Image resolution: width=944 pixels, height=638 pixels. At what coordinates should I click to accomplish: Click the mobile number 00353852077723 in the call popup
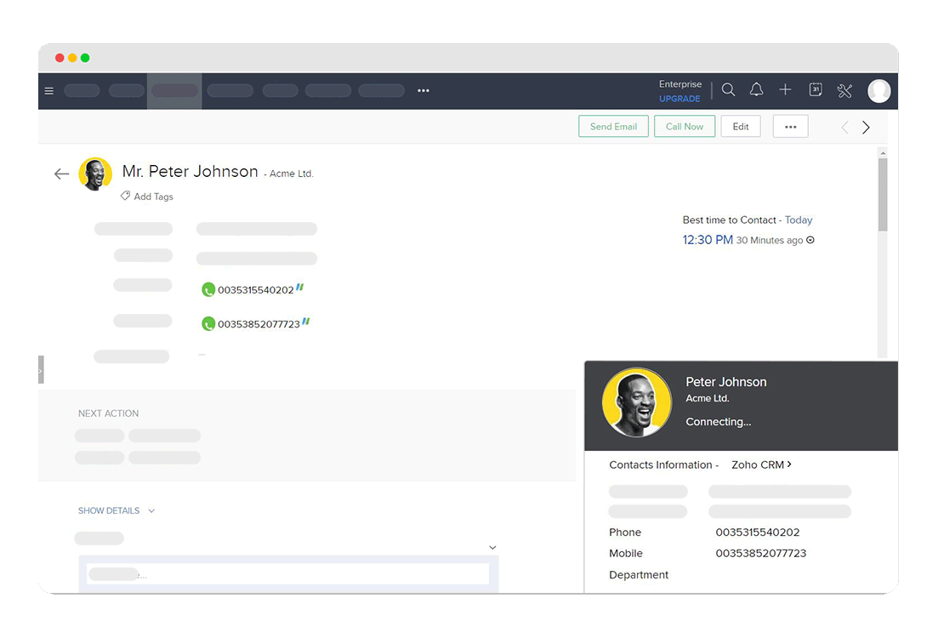[760, 553]
